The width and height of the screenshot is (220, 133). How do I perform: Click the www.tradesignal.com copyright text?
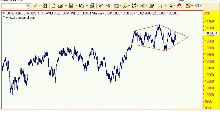pyautogui.click(x=21, y=18)
